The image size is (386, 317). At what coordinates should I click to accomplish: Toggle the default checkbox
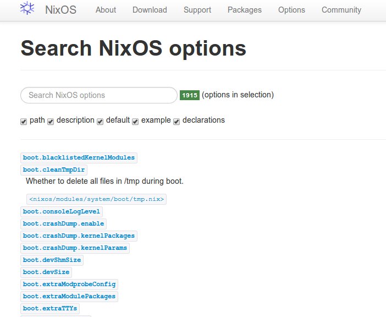point(100,122)
